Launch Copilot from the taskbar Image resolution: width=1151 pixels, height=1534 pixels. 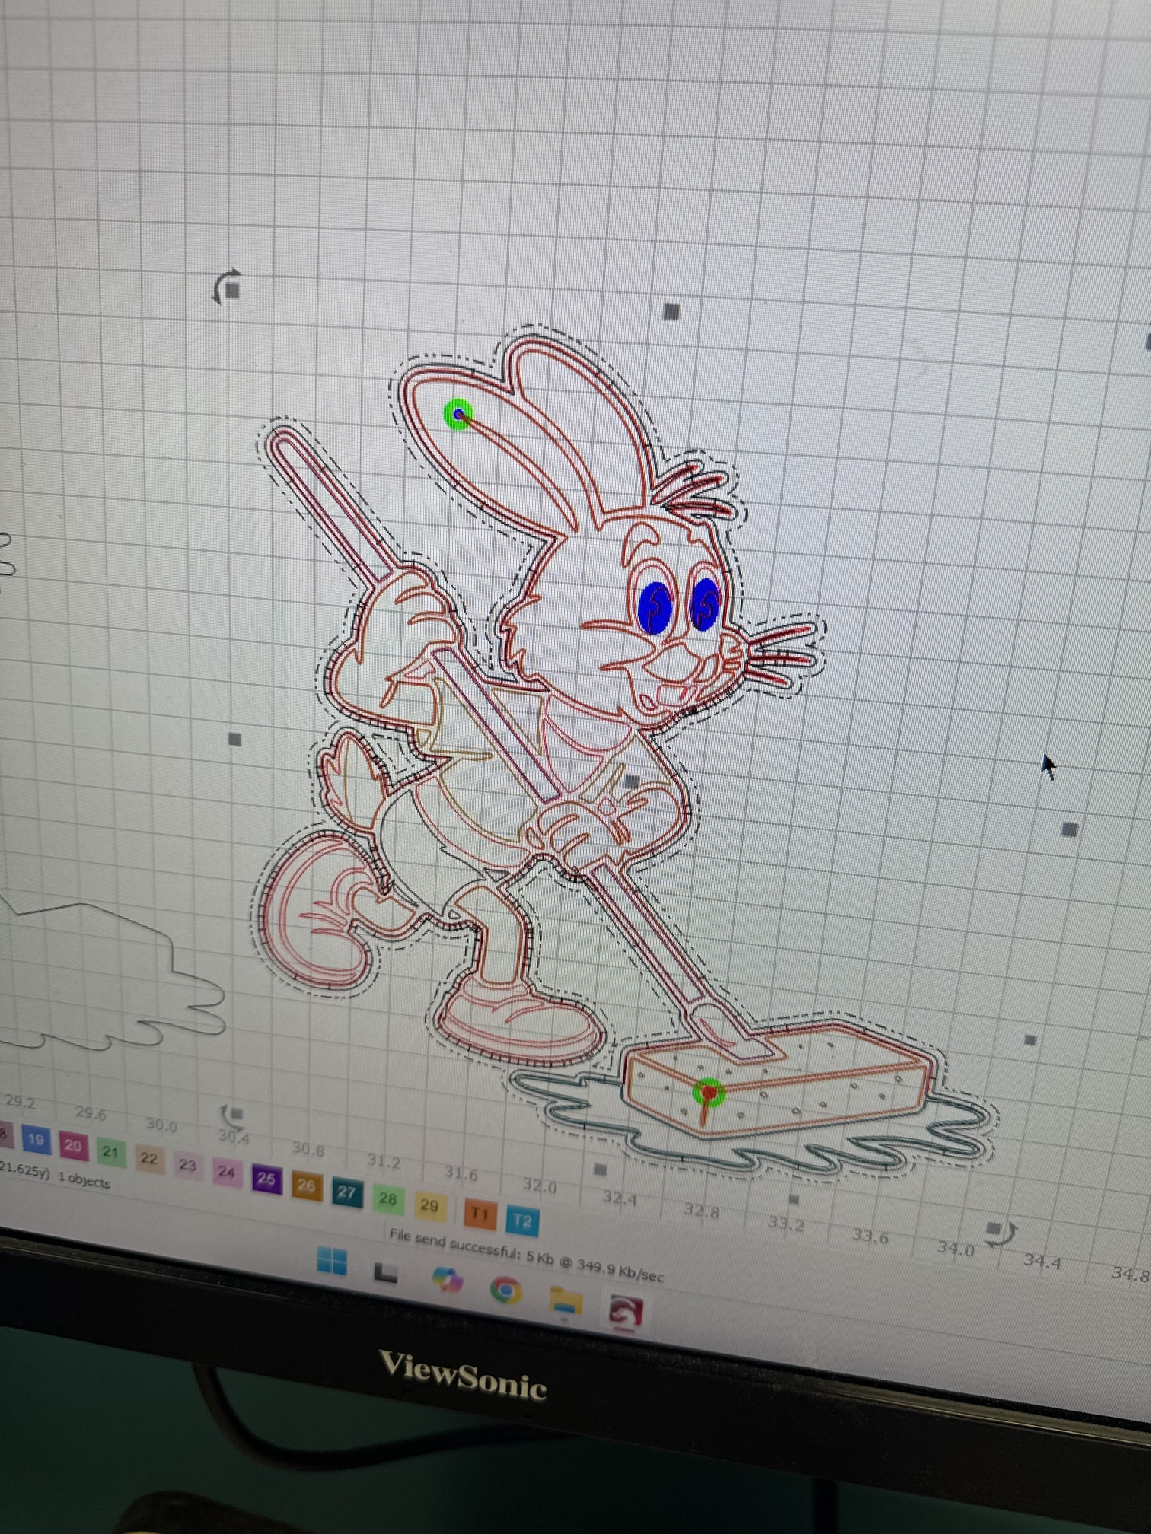[x=448, y=1280]
